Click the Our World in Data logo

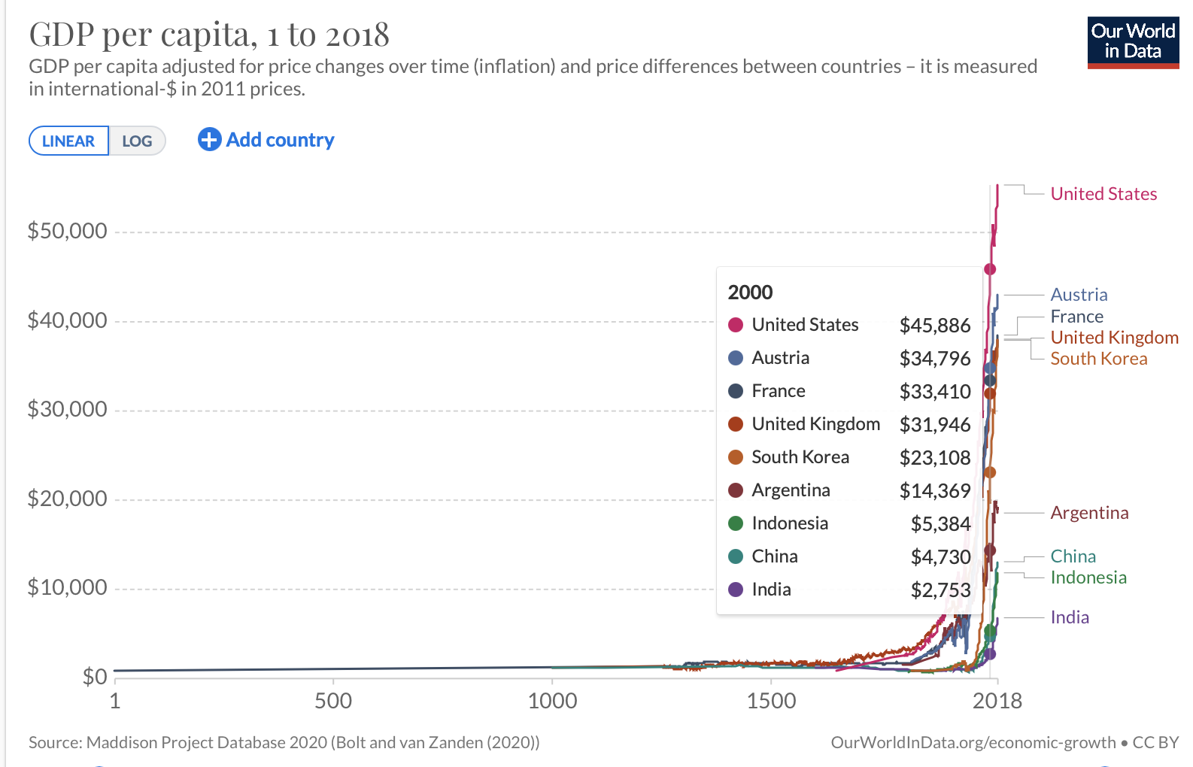click(x=1133, y=42)
